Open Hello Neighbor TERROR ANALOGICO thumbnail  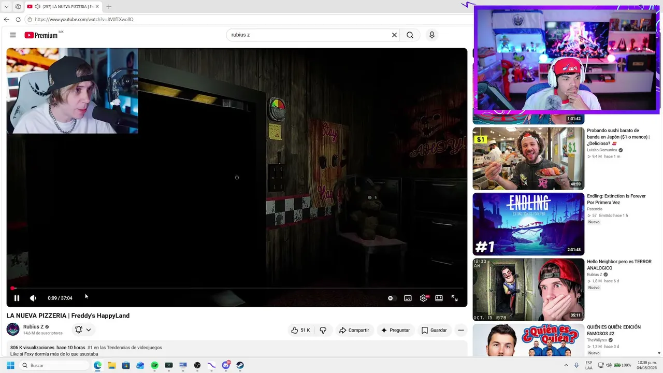click(x=528, y=290)
